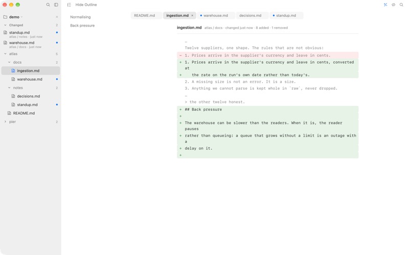Toggle the diff plus/minus view icon

(x=385, y=5)
